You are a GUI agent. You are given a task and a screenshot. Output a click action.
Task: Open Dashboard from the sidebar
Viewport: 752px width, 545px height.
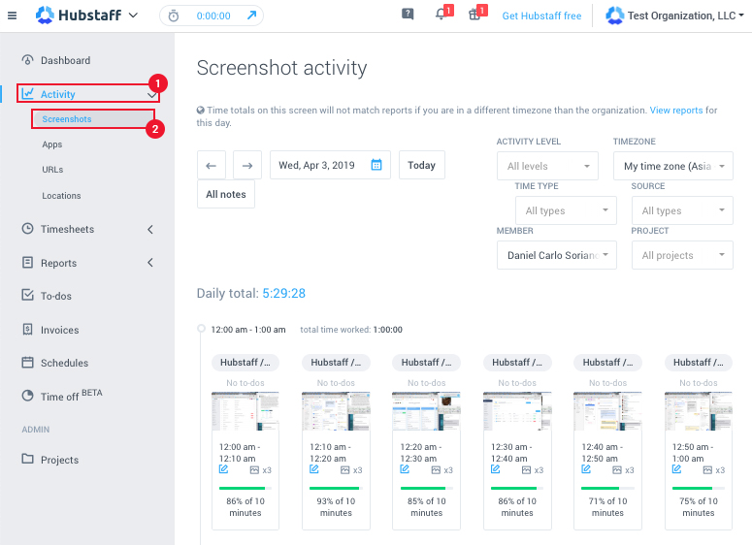point(65,60)
